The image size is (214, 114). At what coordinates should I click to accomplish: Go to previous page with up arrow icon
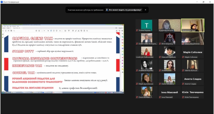pyautogui.click(x=36, y=31)
